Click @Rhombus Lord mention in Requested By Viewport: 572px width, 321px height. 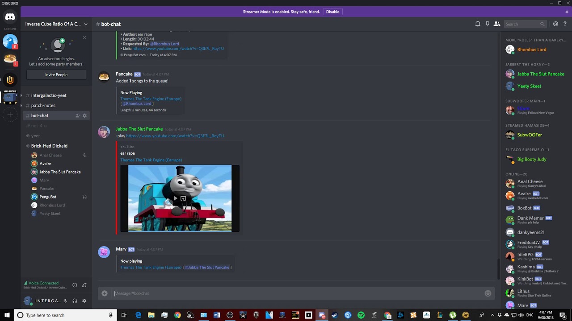click(x=164, y=44)
